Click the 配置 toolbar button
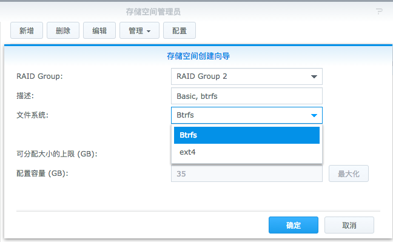The image size is (393, 242). pyautogui.click(x=180, y=30)
